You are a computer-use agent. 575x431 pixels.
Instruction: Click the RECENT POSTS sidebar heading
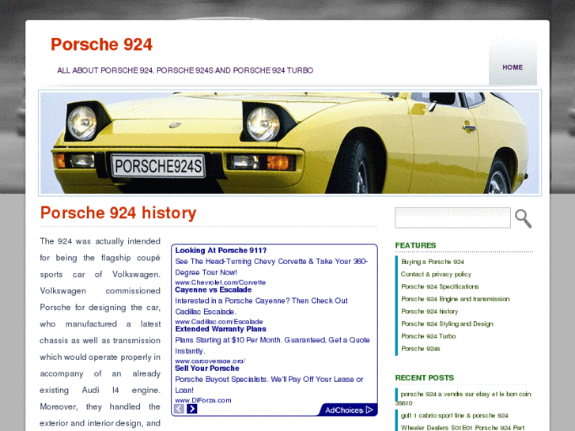click(424, 378)
